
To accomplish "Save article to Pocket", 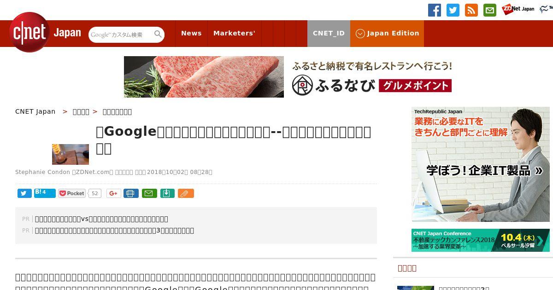I will click(72, 193).
